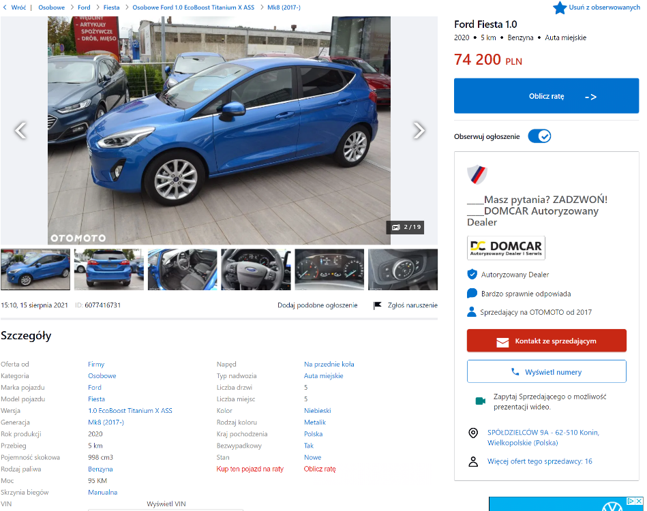Select thumbnail showing car rear view
Screen dimensions: 647x511
(x=109, y=269)
